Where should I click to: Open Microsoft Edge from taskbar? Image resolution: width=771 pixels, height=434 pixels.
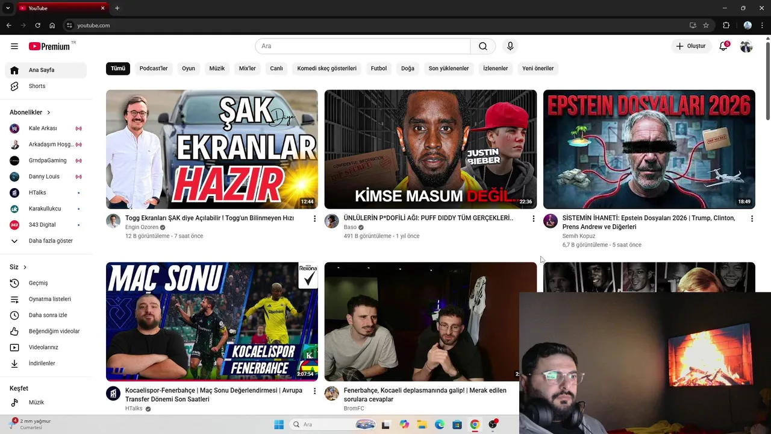point(440,424)
